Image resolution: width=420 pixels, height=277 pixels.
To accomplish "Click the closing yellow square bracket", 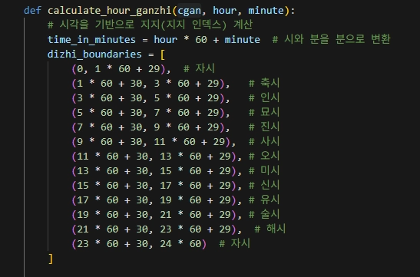I will tap(51, 259).
